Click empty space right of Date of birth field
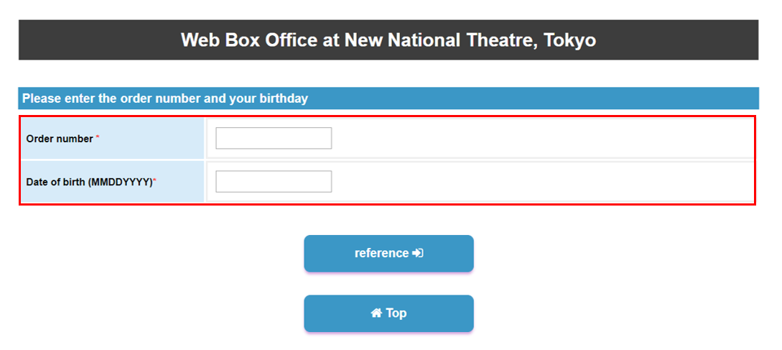The width and height of the screenshot is (782, 350). (539, 182)
